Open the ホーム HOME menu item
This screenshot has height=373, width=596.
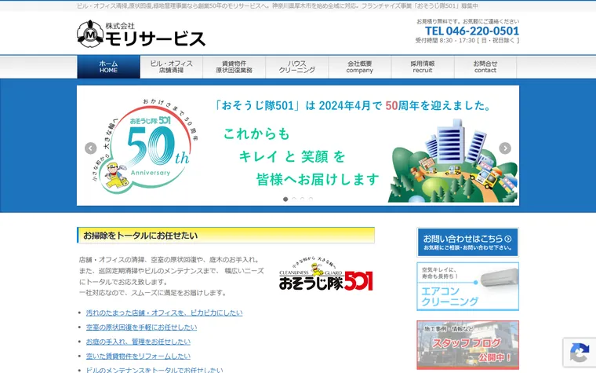click(108, 67)
